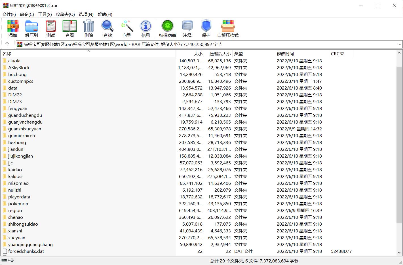Screen dimensions: 403x265
Task: Select the DIM73 folder name
Action: point(15,101)
